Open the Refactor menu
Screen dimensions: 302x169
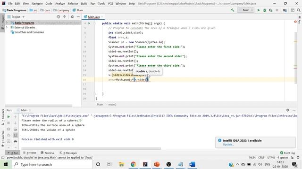coord(73,4)
